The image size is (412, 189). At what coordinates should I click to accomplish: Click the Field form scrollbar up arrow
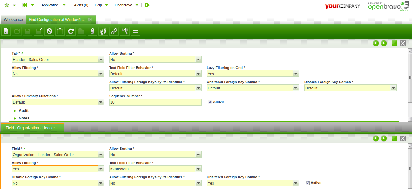point(410,147)
